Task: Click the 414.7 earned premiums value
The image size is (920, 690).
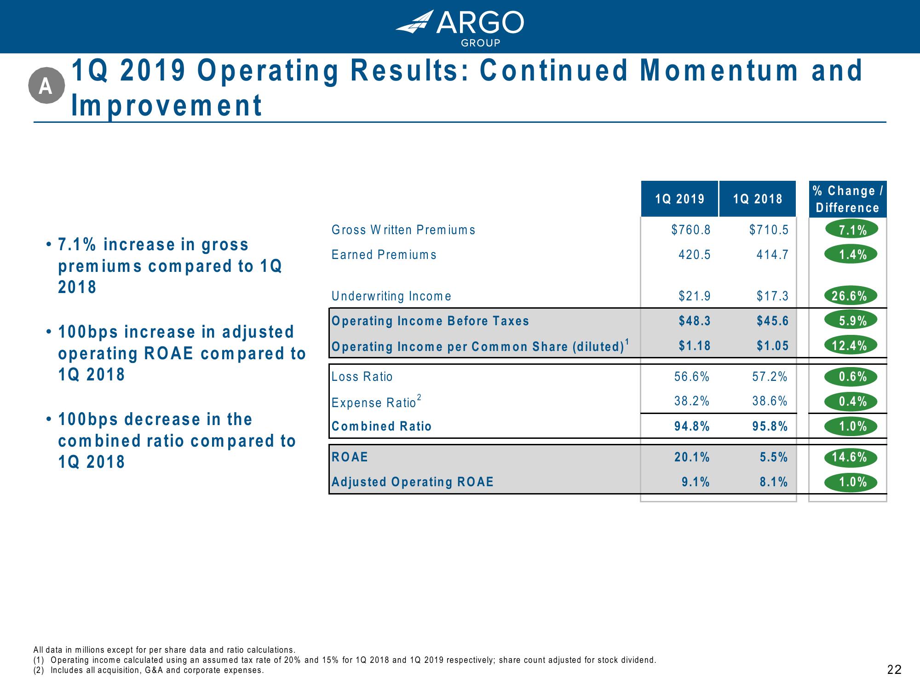Action: point(772,254)
